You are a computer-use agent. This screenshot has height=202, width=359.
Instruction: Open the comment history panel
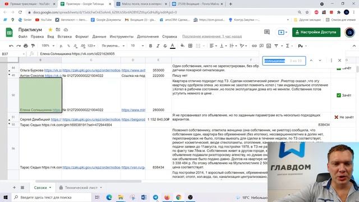[267, 32]
